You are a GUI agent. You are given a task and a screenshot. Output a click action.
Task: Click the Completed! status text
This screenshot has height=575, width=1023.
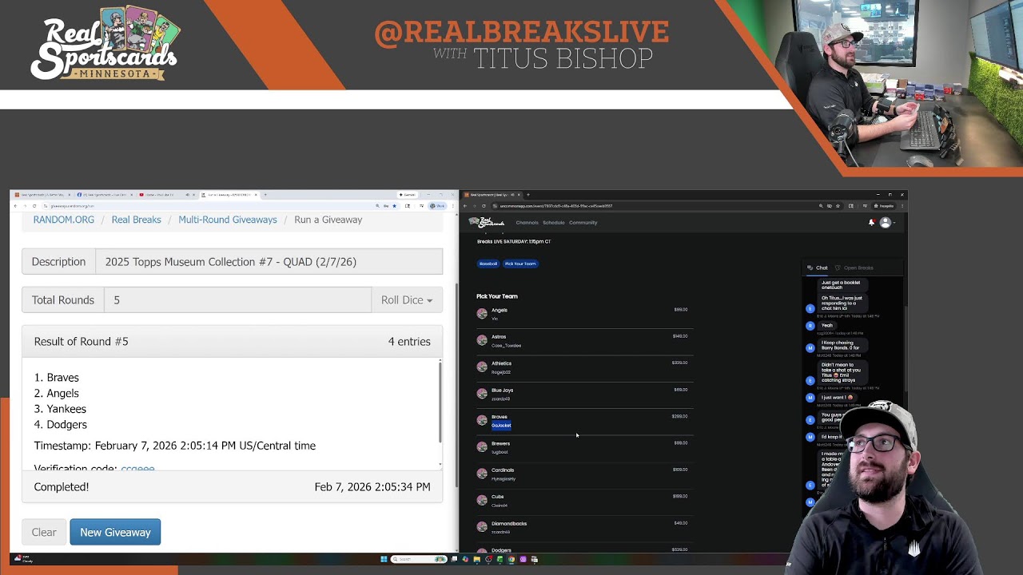[62, 486]
